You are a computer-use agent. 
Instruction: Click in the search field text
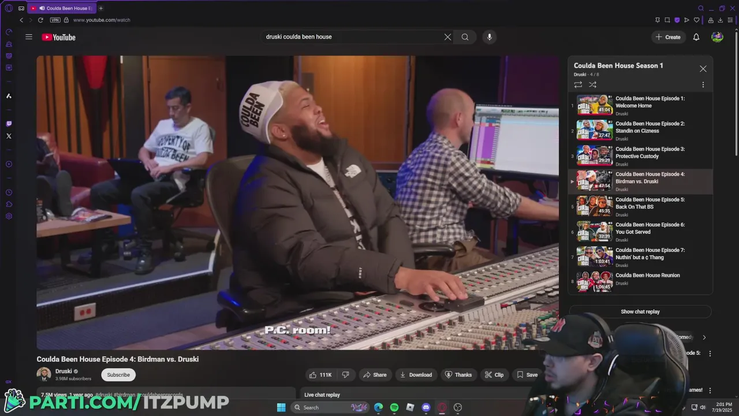[298, 37]
